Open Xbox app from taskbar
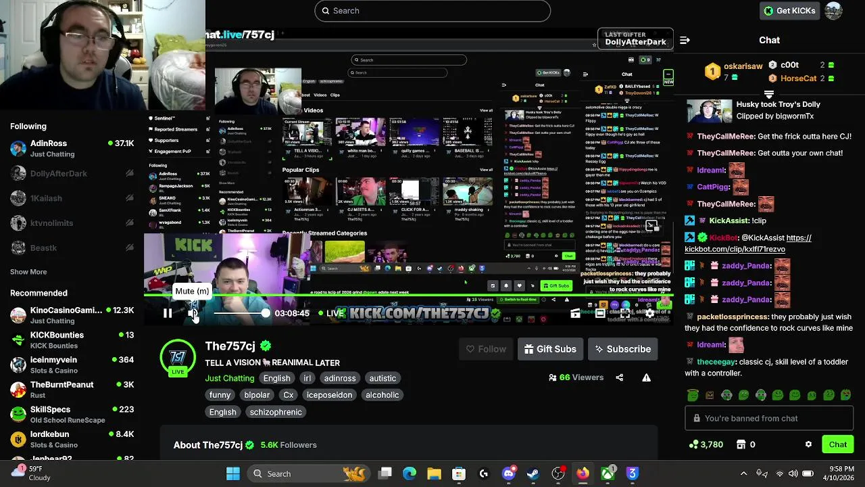 [608, 473]
